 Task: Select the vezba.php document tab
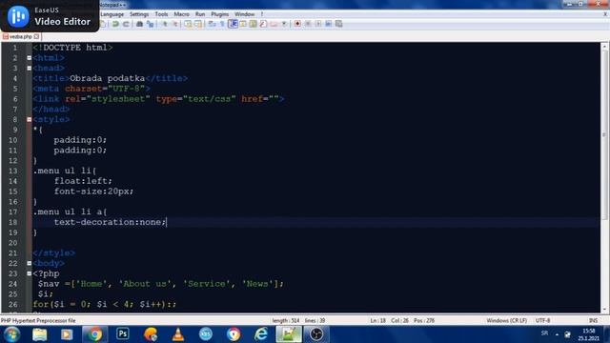(21, 36)
